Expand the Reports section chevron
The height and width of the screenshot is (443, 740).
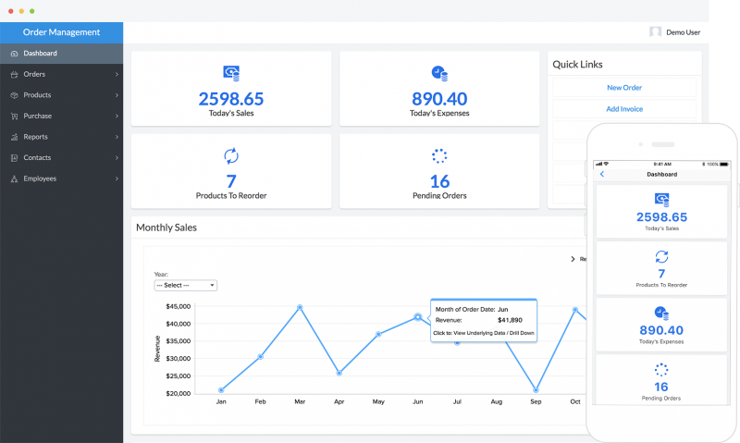pyautogui.click(x=117, y=137)
